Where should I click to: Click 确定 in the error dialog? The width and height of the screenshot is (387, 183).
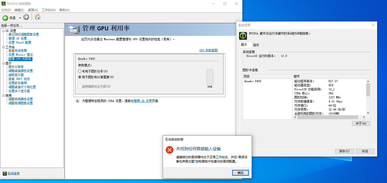(241, 173)
